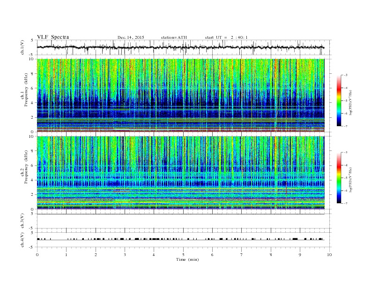The width and height of the screenshot is (371, 286).
Task: Click time axis tick label "0" at bottom
Action: tap(37, 255)
